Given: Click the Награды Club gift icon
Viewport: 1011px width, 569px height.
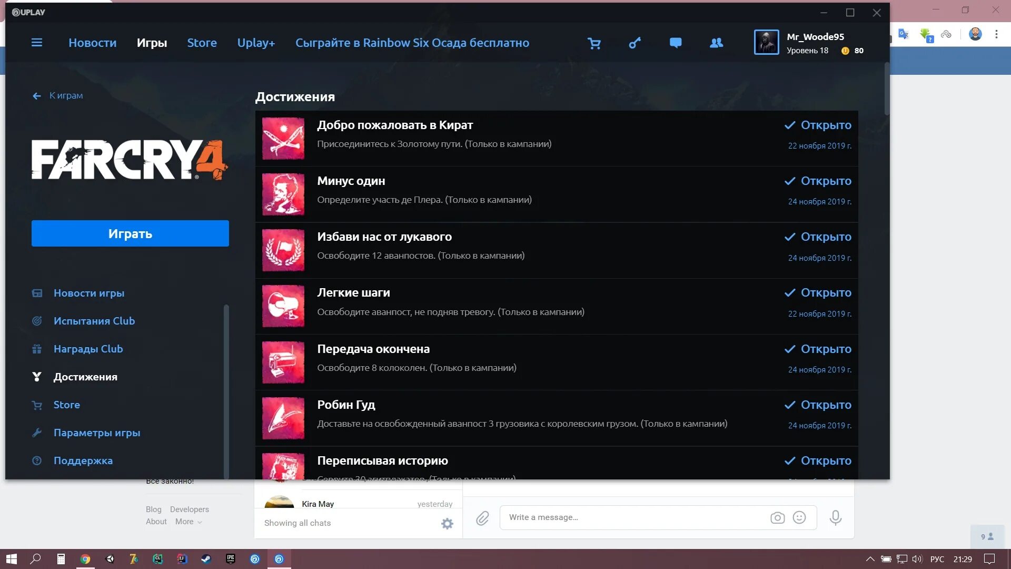Looking at the screenshot, I should pos(37,349).
